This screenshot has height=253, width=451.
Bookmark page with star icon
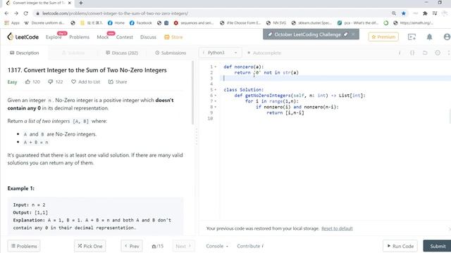coord(404,13)
